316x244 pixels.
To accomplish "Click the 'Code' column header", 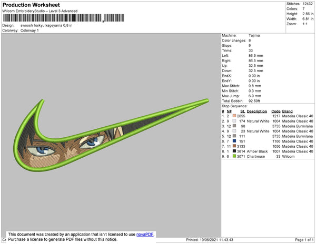I will pos(276,111).
